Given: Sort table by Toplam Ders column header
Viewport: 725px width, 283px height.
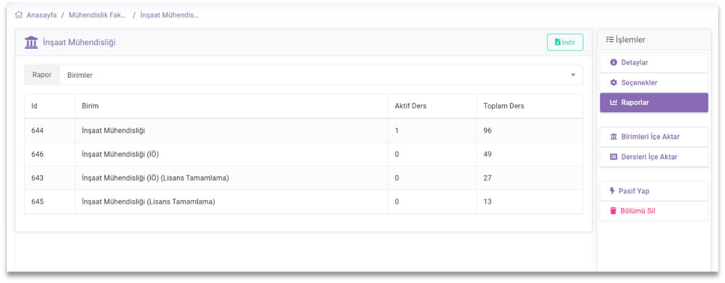Looking at the screenshot, I should tap(504, 106).
